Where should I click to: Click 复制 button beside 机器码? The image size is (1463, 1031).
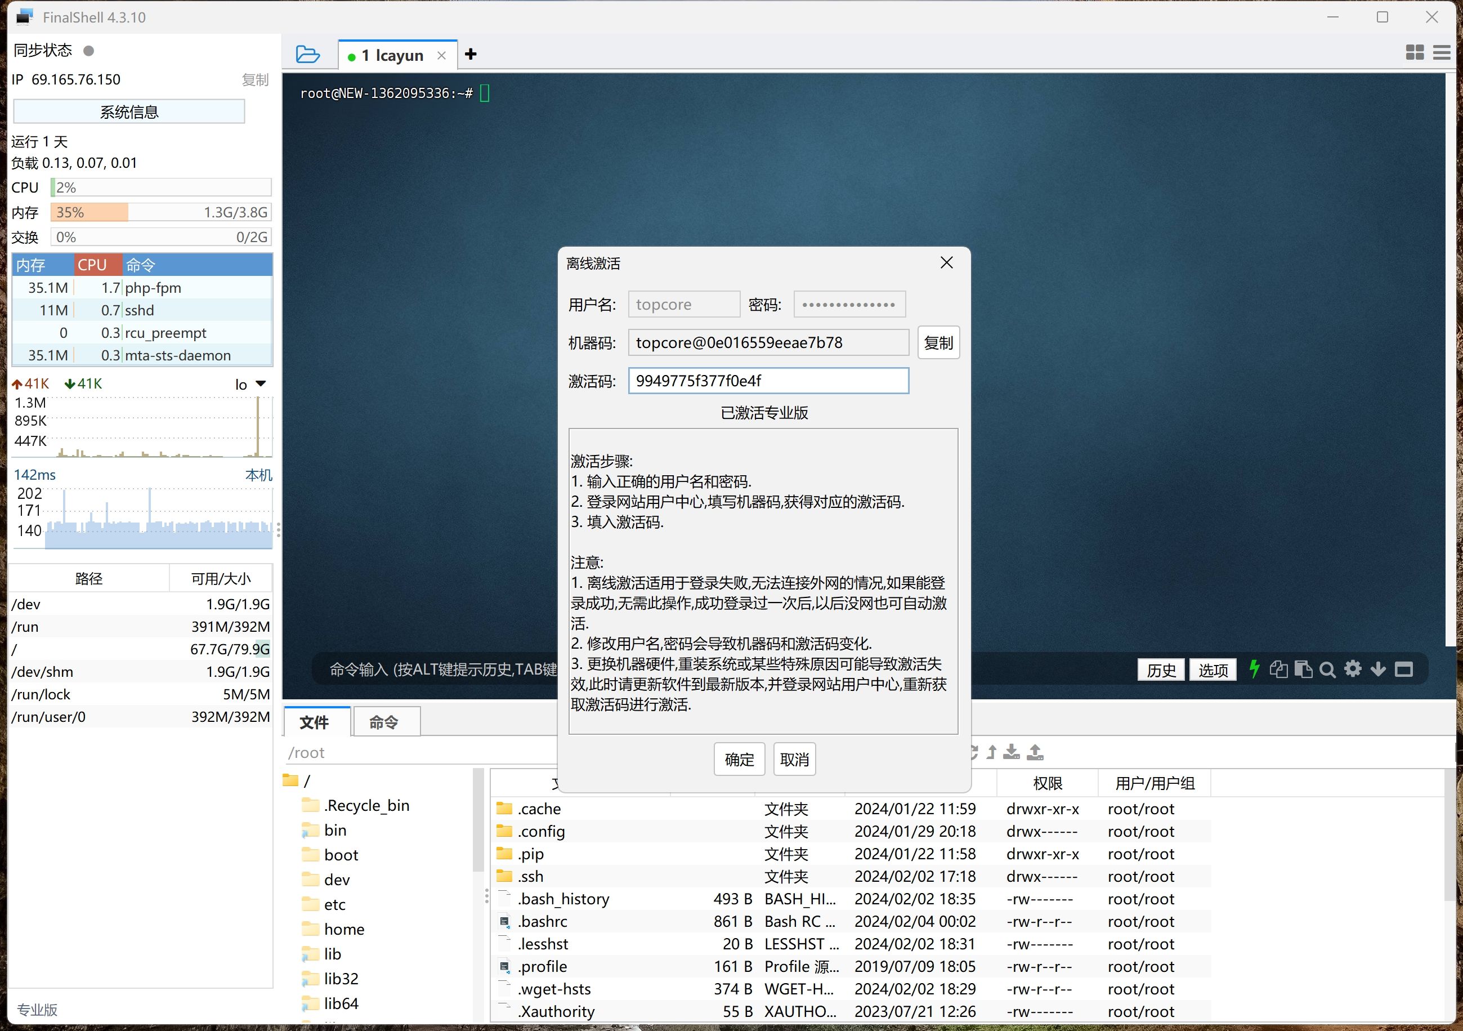[x=938, y=343]
